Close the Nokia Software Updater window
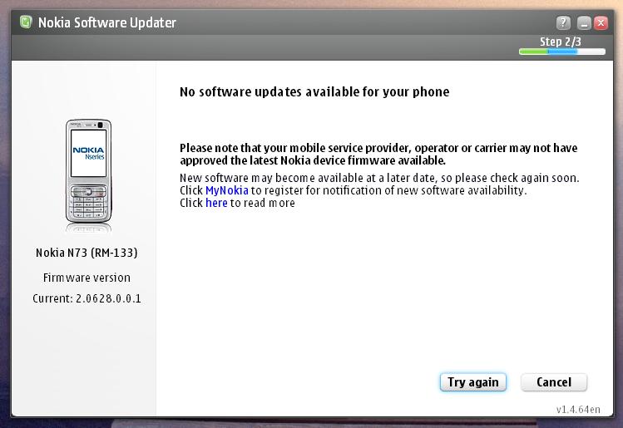This screenshot has width=623, height=428. 601,23
